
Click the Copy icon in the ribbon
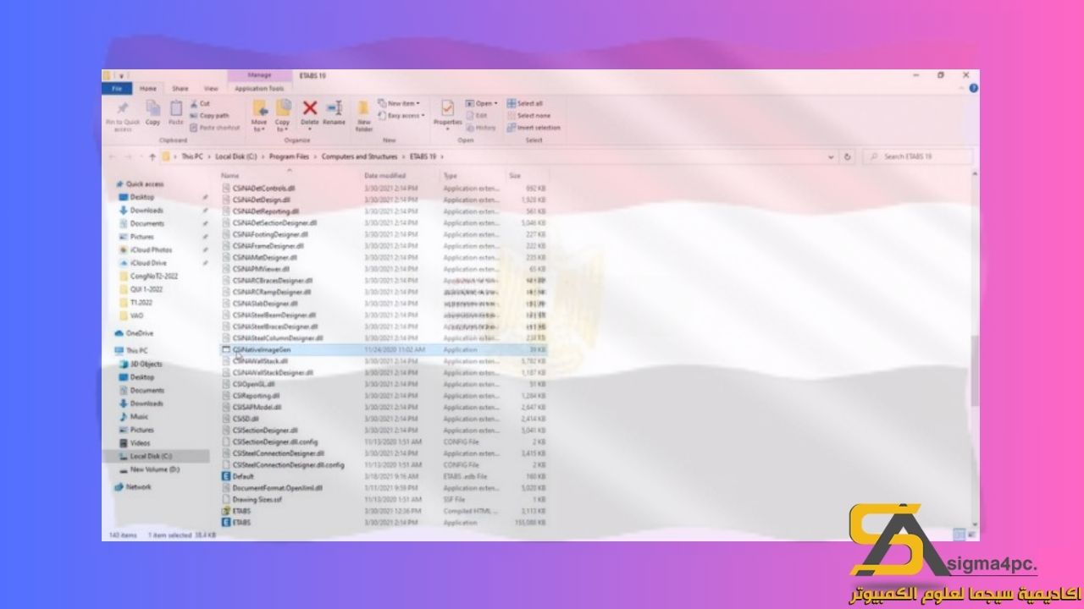point(152,108)
